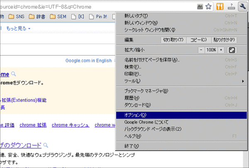Open the 辞書 bookmark folder
Screen dimensions: 249x168
click(x=37, y=17)
